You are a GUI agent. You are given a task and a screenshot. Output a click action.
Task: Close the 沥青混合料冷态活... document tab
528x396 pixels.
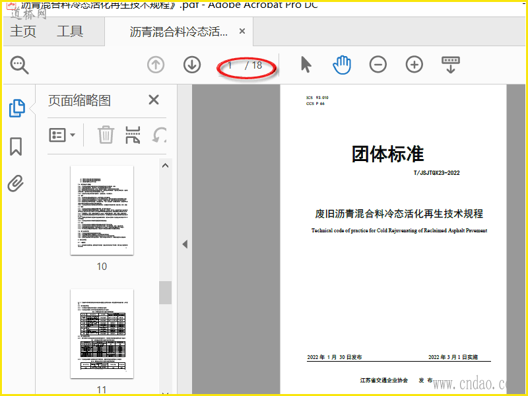pyautogui.click(x=242, y=31)
